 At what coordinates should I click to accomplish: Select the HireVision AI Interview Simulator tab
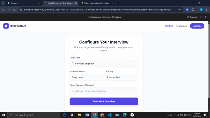pyautogui.click(x=60, y=3)
